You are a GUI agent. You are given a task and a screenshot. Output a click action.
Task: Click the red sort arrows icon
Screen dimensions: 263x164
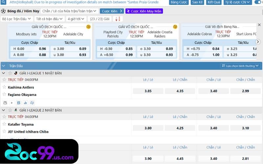(118, 19)
